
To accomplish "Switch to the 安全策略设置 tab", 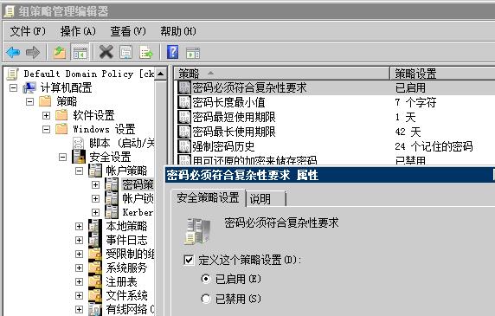I will click(x=208, y=198).
